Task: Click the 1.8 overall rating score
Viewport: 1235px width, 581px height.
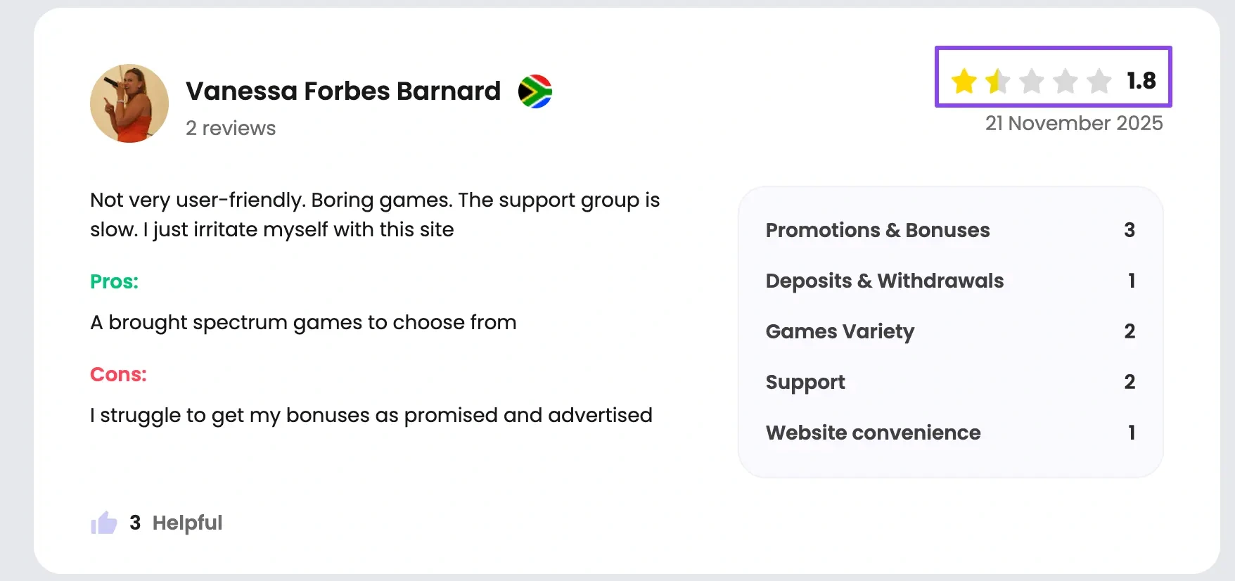Action: click(1141, 81)
